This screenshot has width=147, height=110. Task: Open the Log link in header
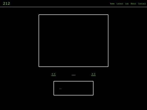(x=127, y=4)
